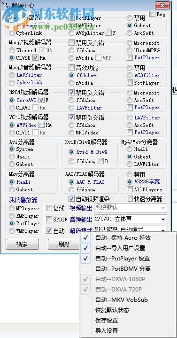Close the 解码中心 window

(162, 5)
